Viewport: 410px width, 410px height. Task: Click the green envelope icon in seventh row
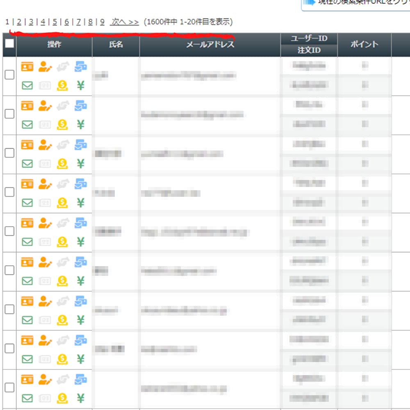27,320
